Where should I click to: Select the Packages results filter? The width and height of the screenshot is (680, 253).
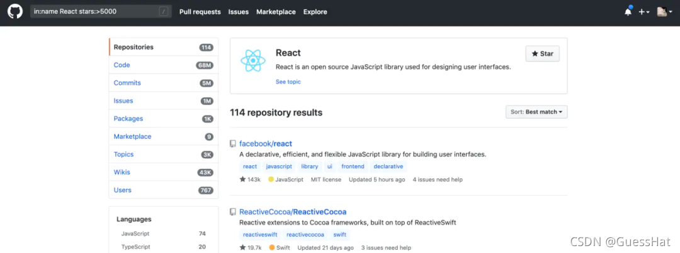click(164, 119)
